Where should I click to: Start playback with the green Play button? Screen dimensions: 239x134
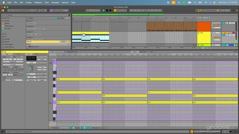pyautogui.click(x=104, y=10)
